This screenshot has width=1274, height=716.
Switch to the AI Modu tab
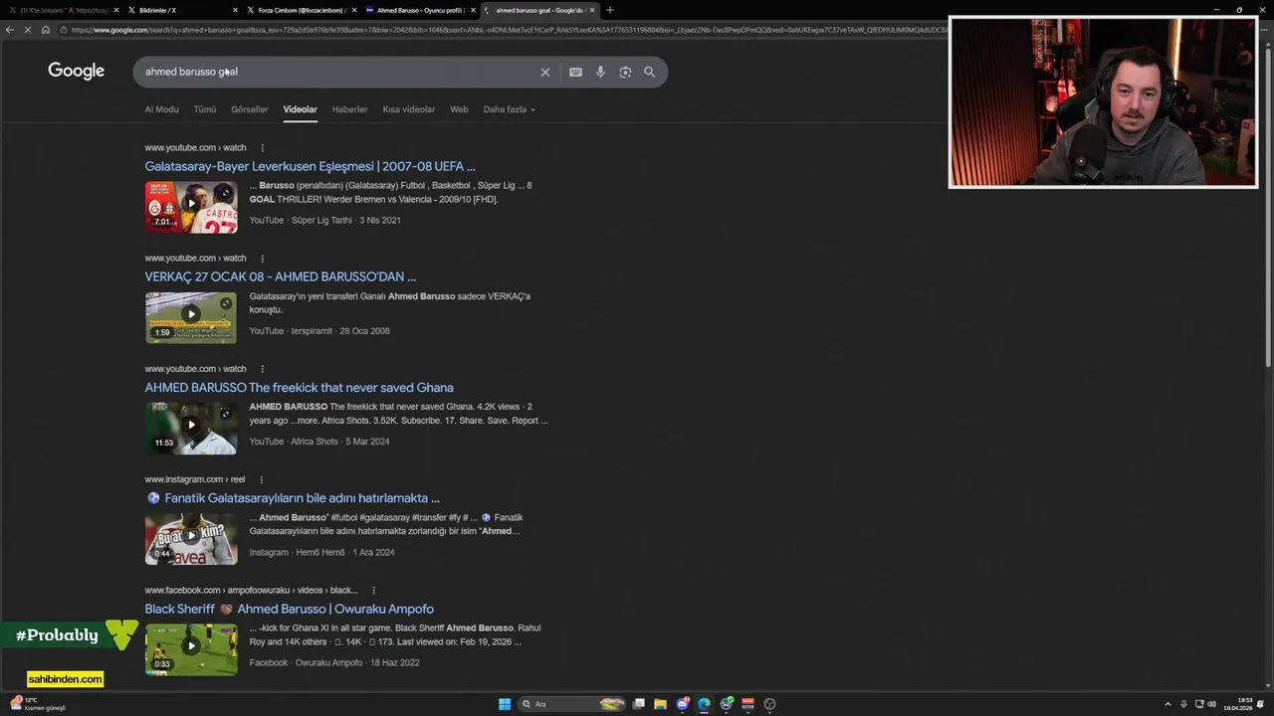(161, 109)
